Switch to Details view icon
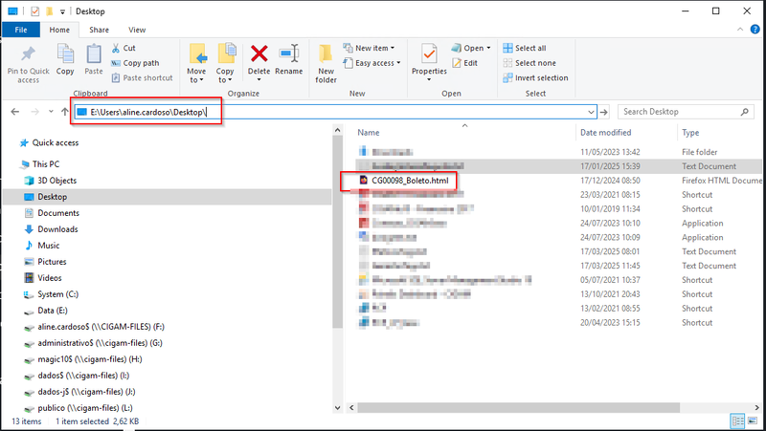766x431 pixels. click(737, 421)
